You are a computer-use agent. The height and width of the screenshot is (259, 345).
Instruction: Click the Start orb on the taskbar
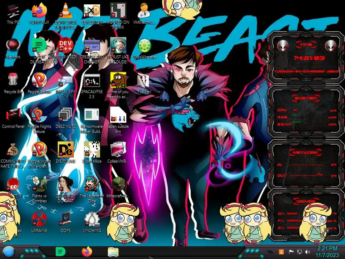pos(9,252)
